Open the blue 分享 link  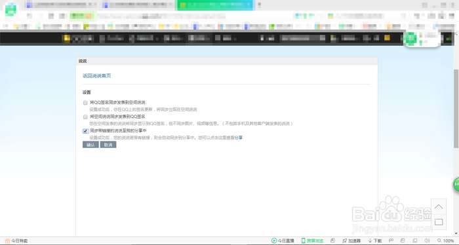click(x=238, y=138)
